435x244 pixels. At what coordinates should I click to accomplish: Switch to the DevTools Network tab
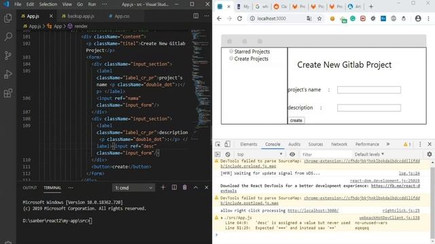point(339,144)
